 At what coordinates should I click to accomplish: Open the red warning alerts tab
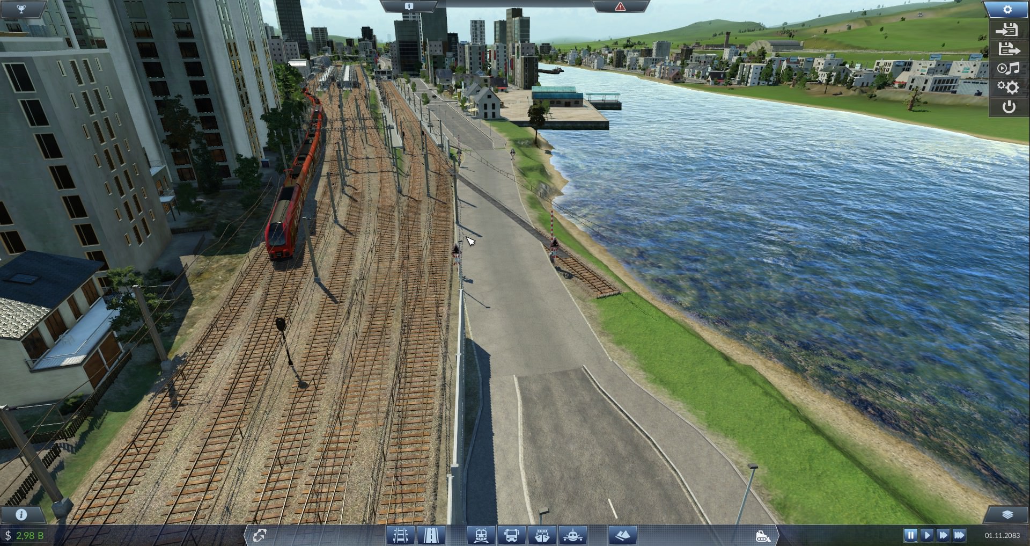click(620, 6)
